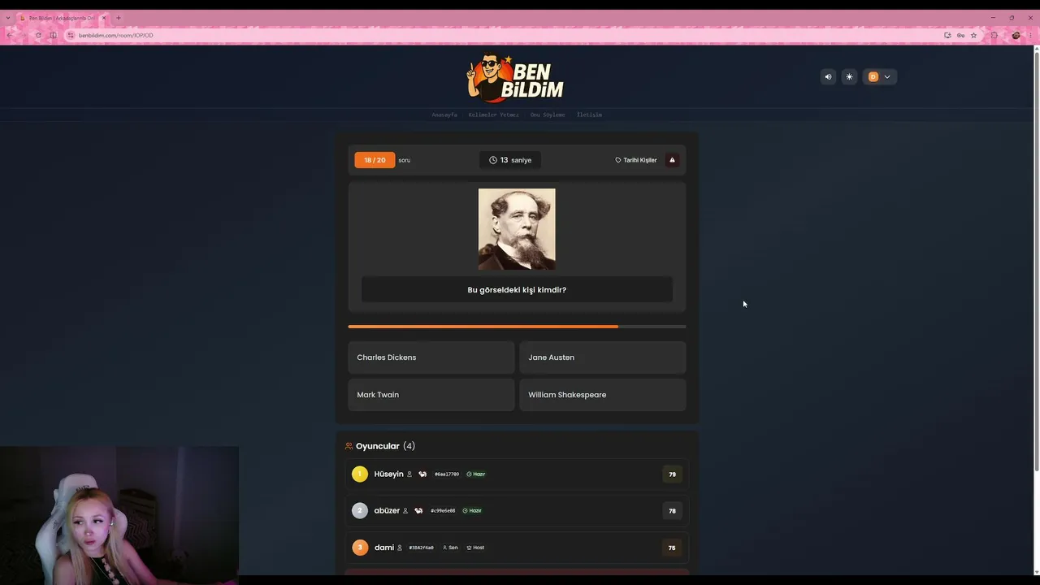
Task: Choose the answer Jane Austen
Action: tap(603, 357)
